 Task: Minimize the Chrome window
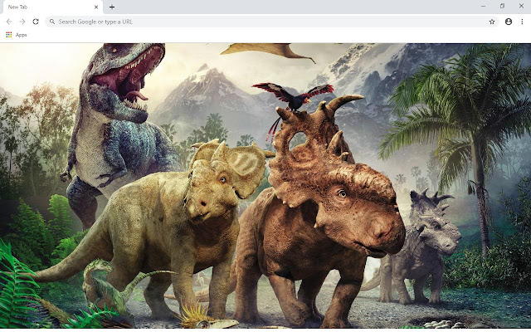point(483,6)
